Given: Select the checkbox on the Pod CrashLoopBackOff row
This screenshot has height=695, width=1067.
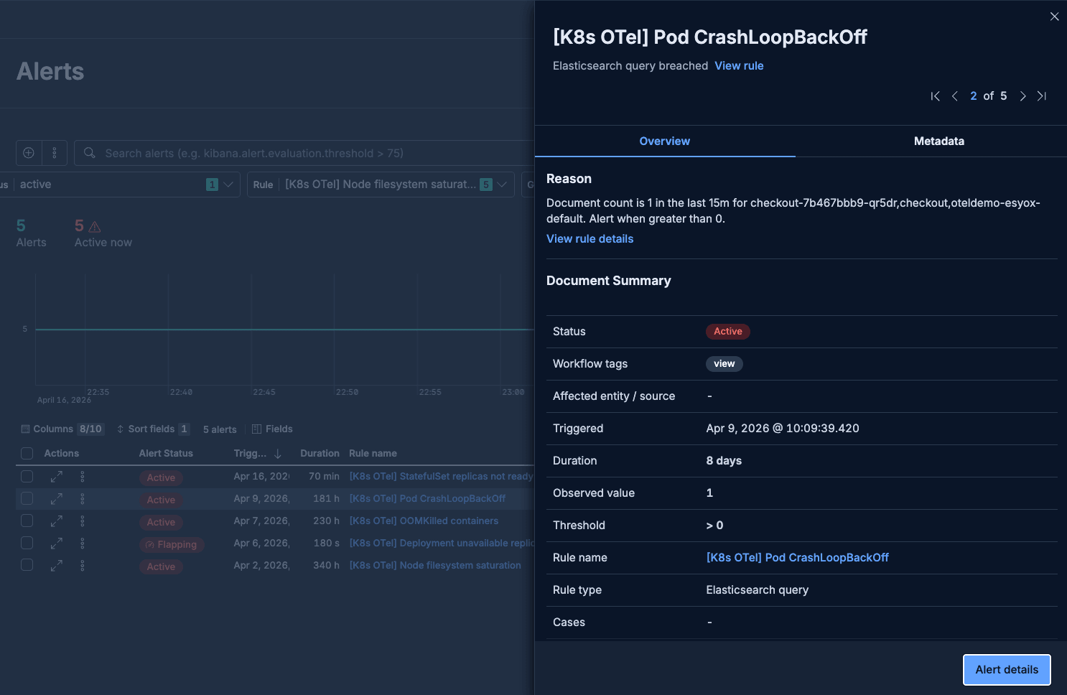Looking at the screenshot, I should (x=27, y=498).
